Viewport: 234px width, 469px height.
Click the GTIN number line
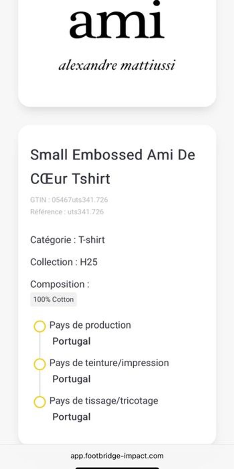tap(69, 200)
